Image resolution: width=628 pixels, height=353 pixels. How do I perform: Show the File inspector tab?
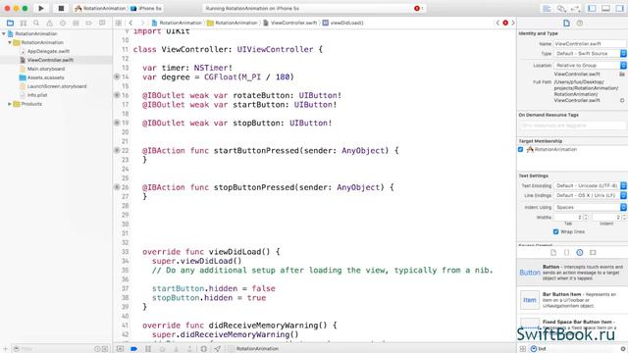(566, 24)
